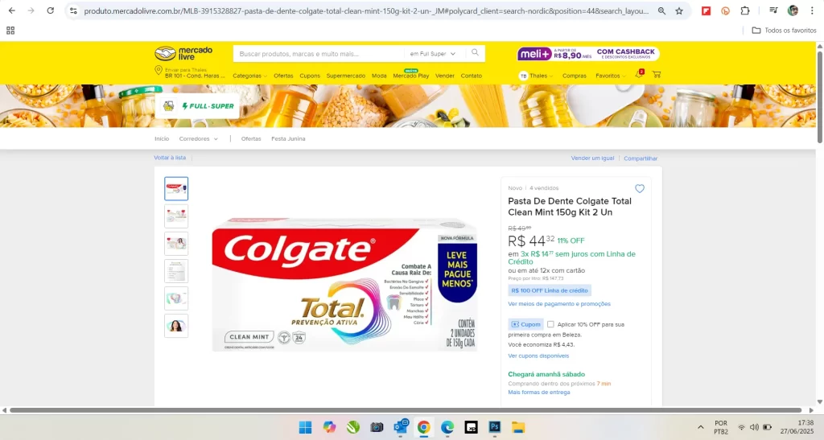Select the second product thumbnail
Image resolution: width=824 pixels, height=440 pixels.
pyautogui.click(x=176, y=216)
